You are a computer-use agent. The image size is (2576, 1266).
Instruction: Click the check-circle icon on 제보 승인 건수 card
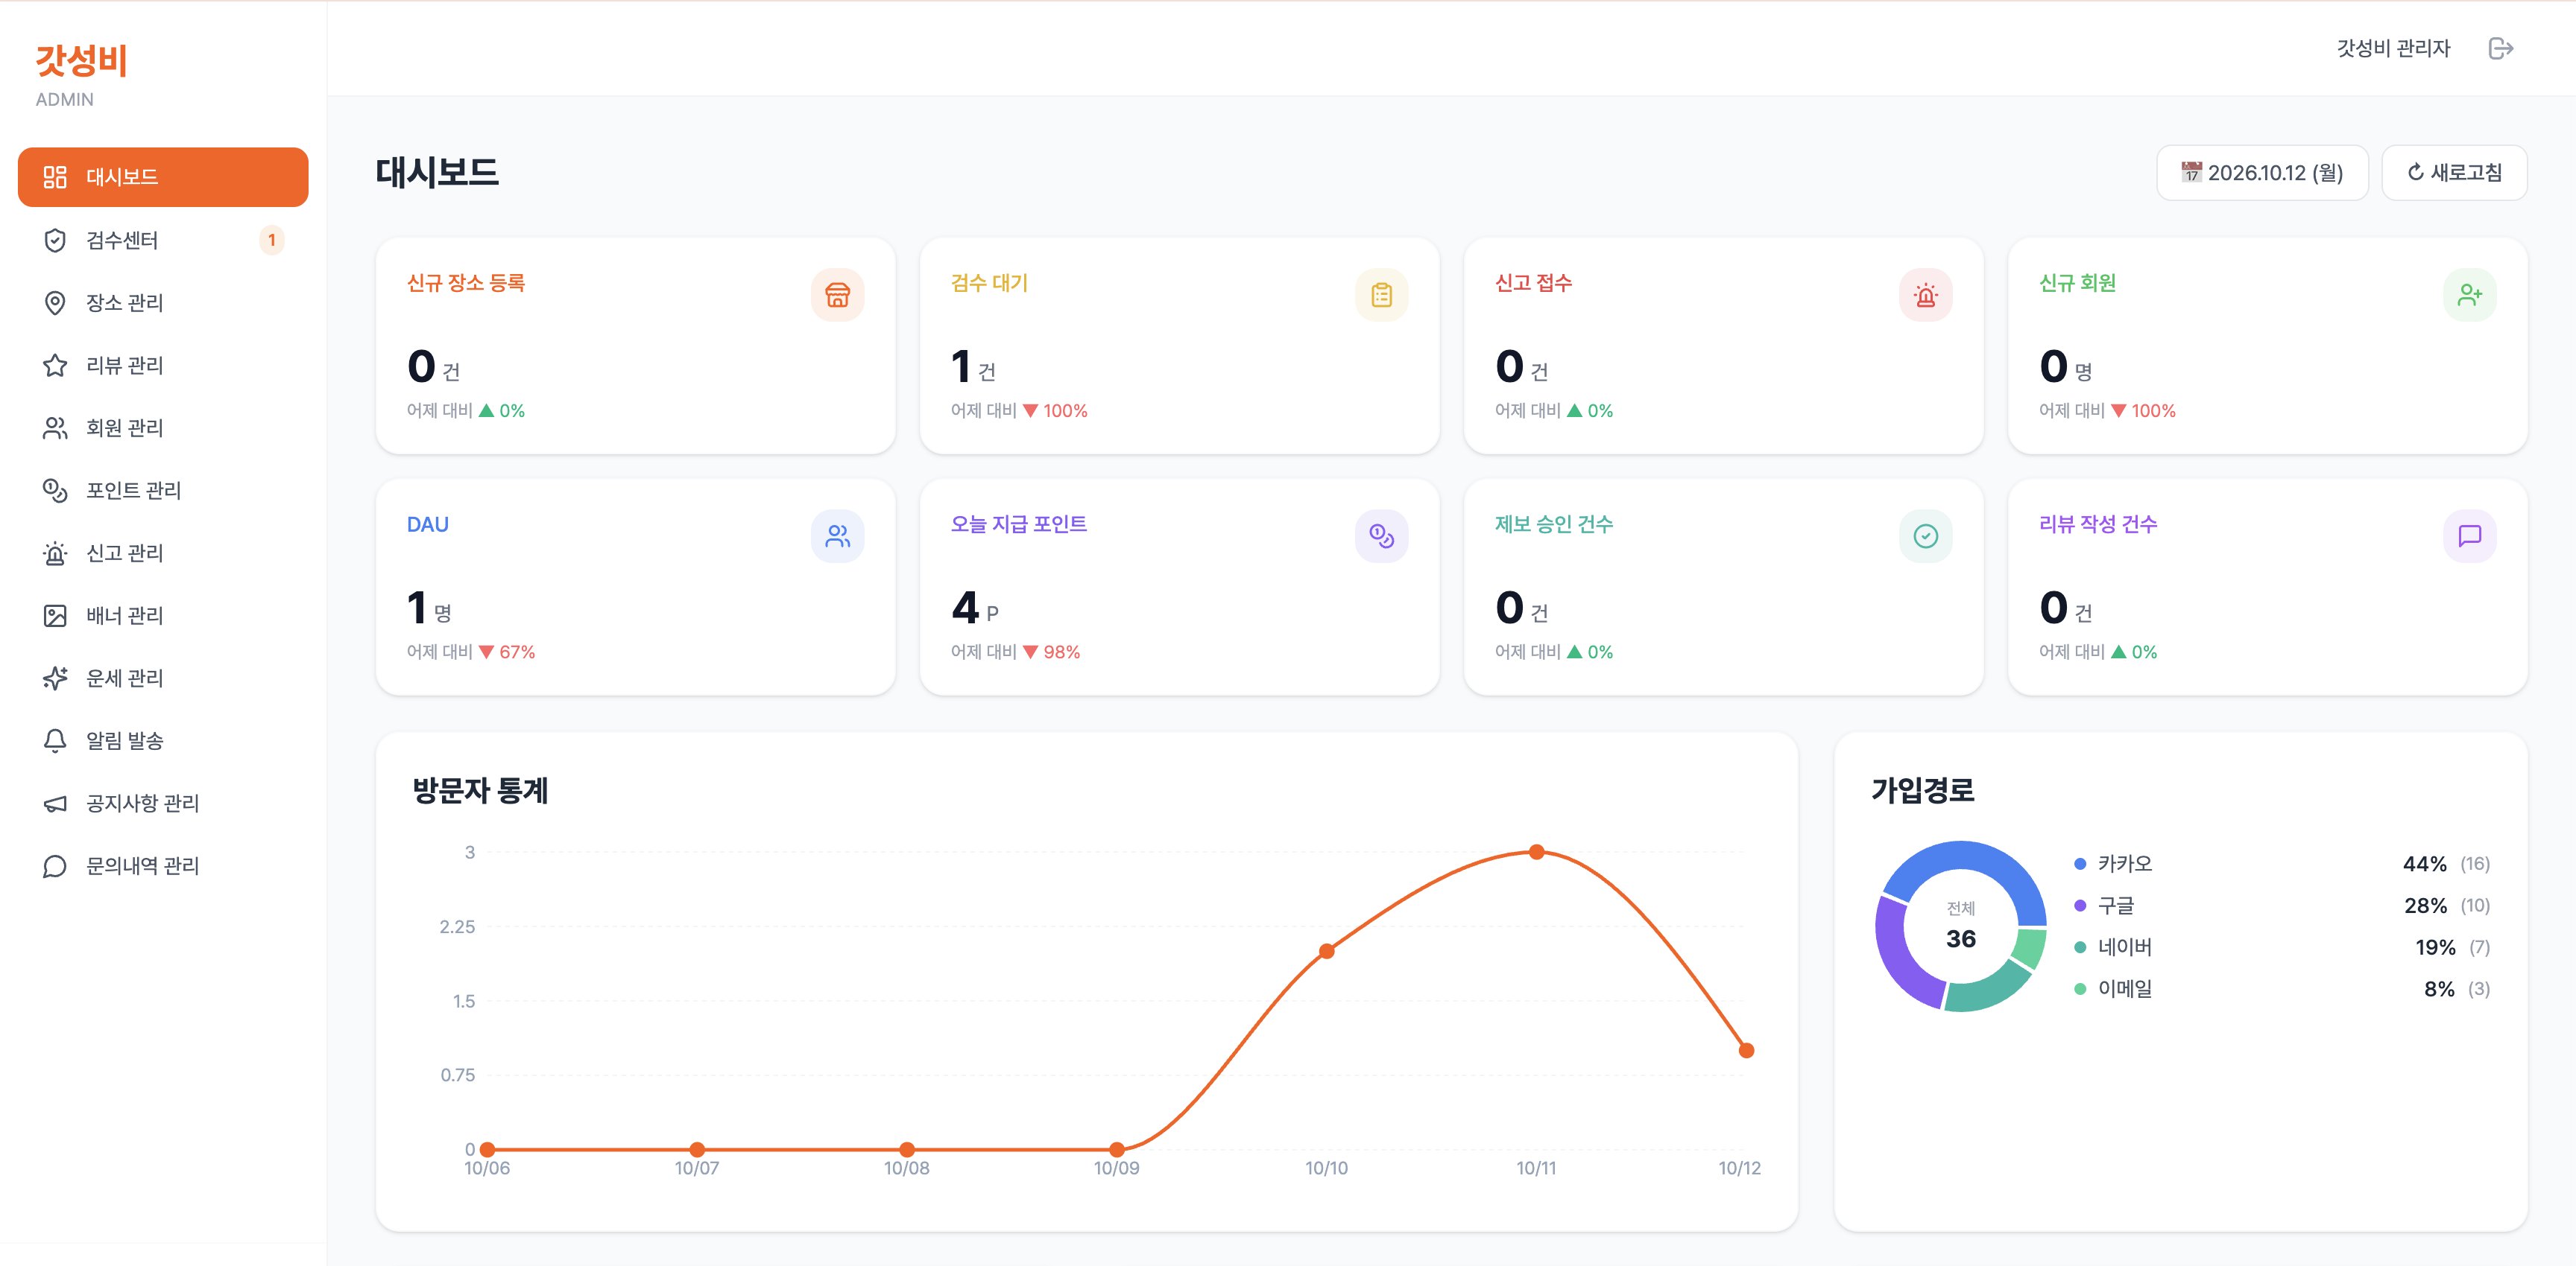[1925, 537]
